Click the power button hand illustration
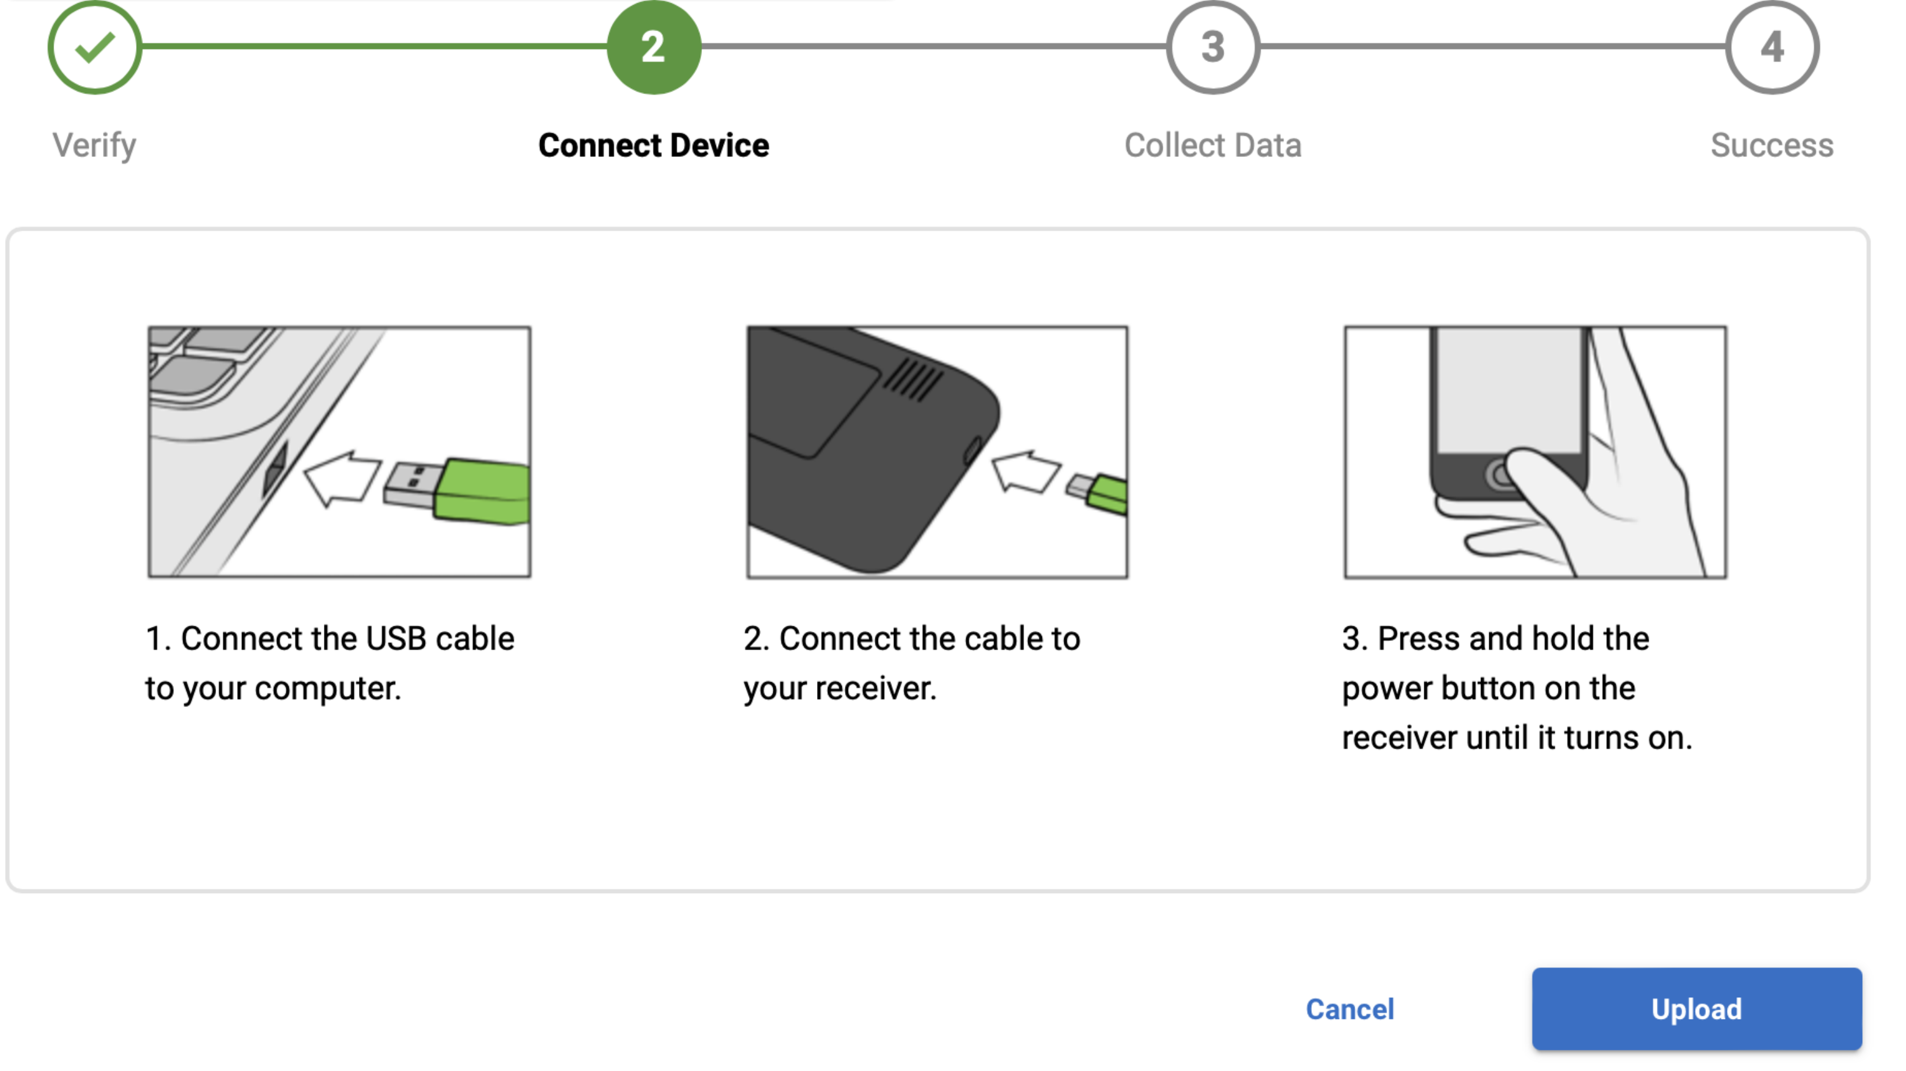 tap(1536, 451)
